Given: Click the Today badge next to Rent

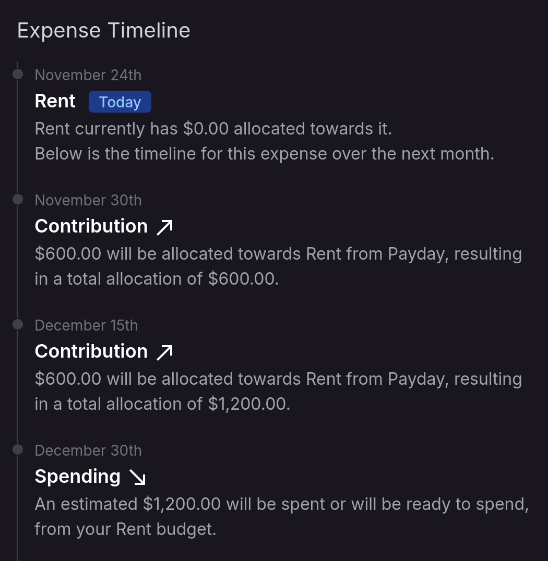Looking at the screenshot, I should pyautogui.click(x=120, y=102).
